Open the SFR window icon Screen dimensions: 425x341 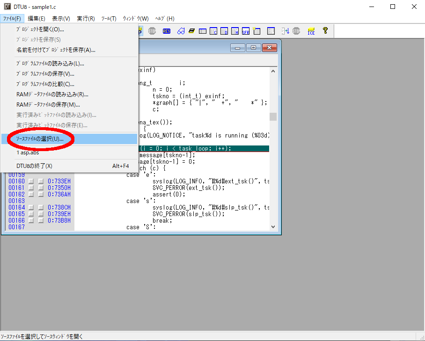(246, 31)
